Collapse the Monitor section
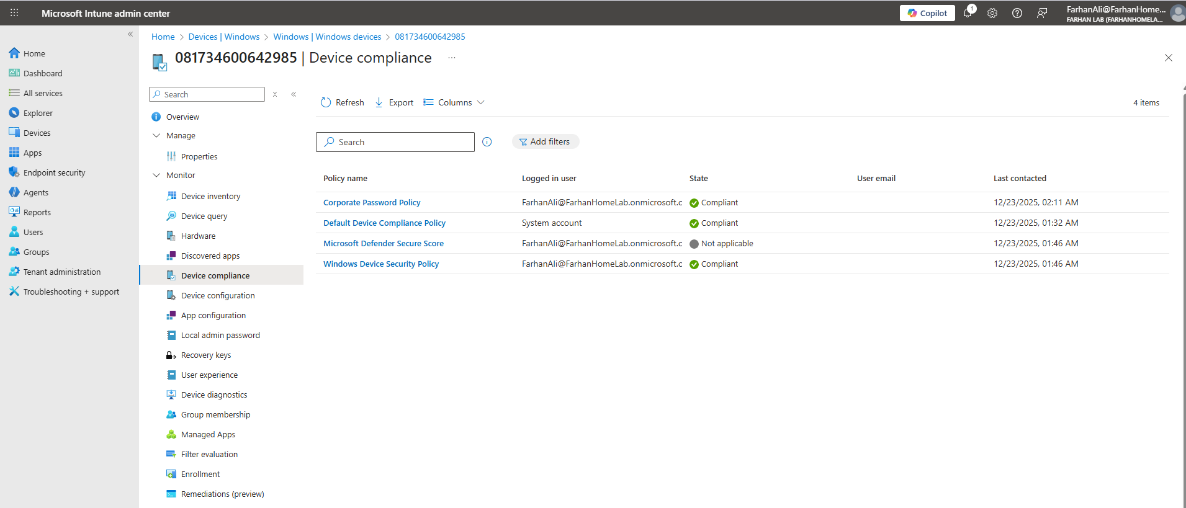This screenshot has height=508, width=1186. 156,175
